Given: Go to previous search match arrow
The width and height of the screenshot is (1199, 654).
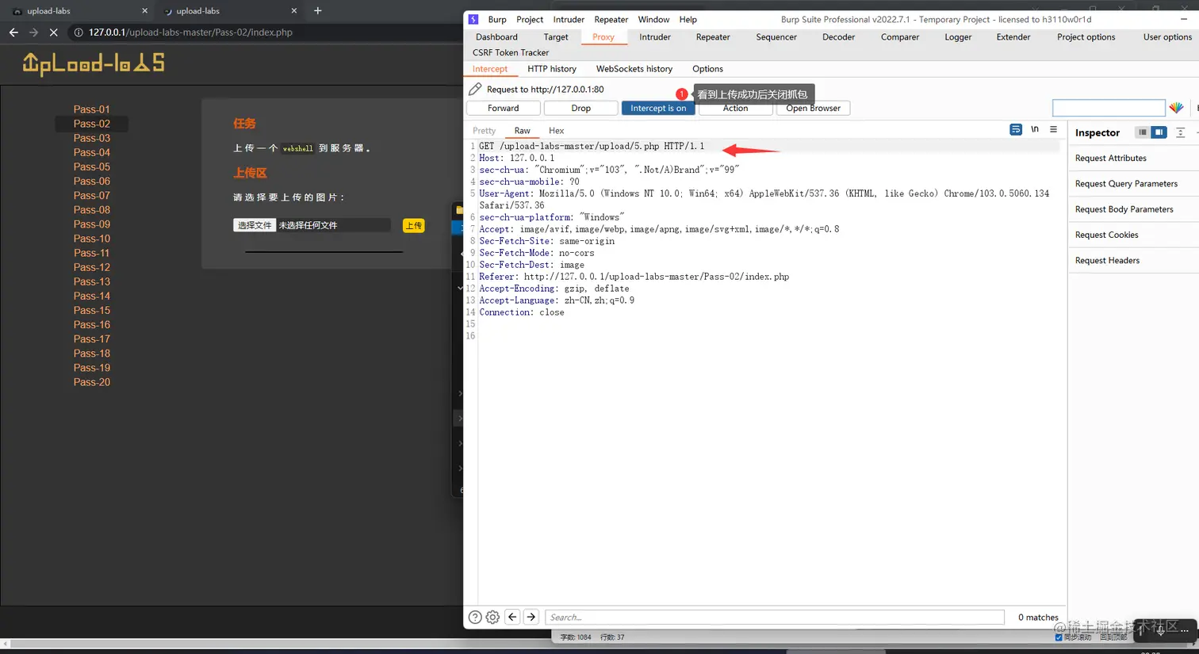Looking at the screenshot, I should pyautogui.click(x=512, y=617).
